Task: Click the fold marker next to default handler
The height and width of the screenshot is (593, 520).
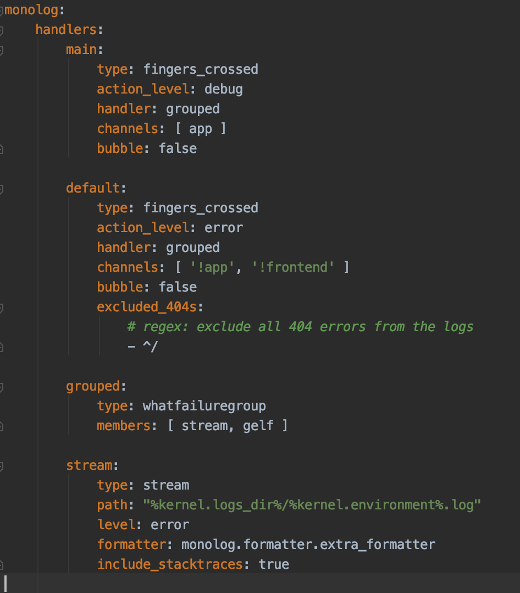Action: [x=3, y=188]
